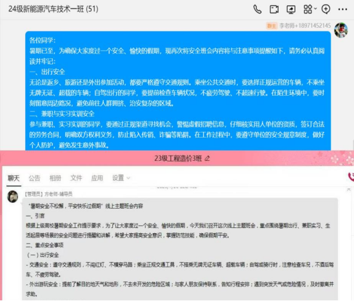Invite members with the plus icon
354x301 pixels.
click(326, 9)
